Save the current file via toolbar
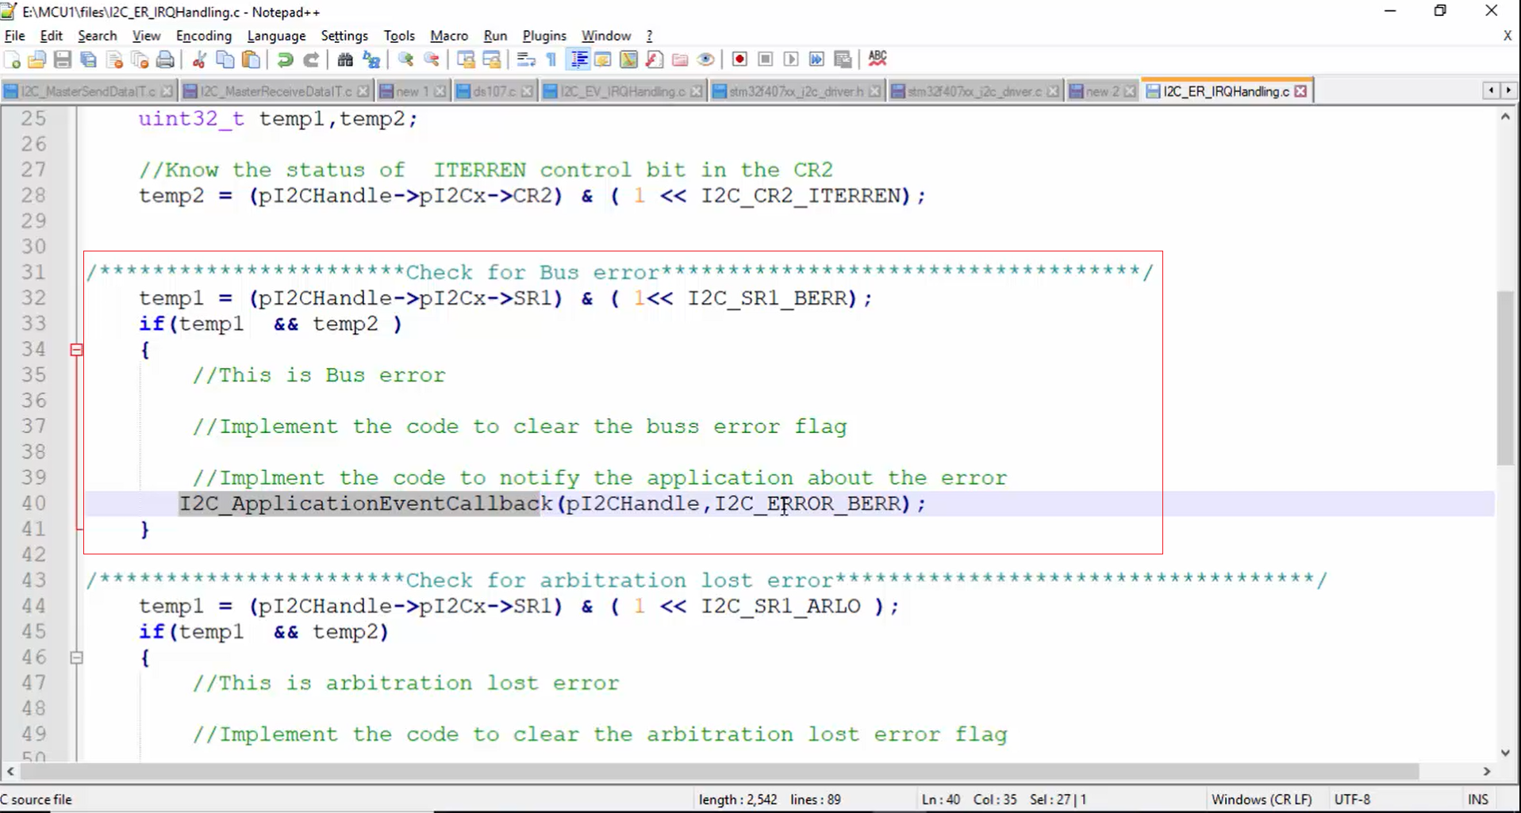Screen dimensions: 1521x813 pyautogui.click(x=63, y=59)
